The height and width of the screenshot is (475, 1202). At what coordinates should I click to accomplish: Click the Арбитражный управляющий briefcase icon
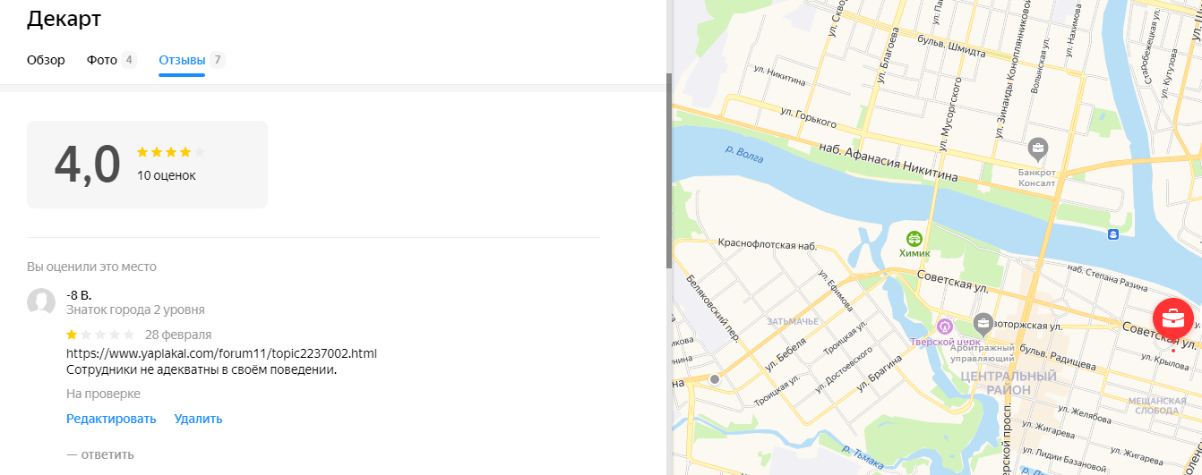pos(983,322)
